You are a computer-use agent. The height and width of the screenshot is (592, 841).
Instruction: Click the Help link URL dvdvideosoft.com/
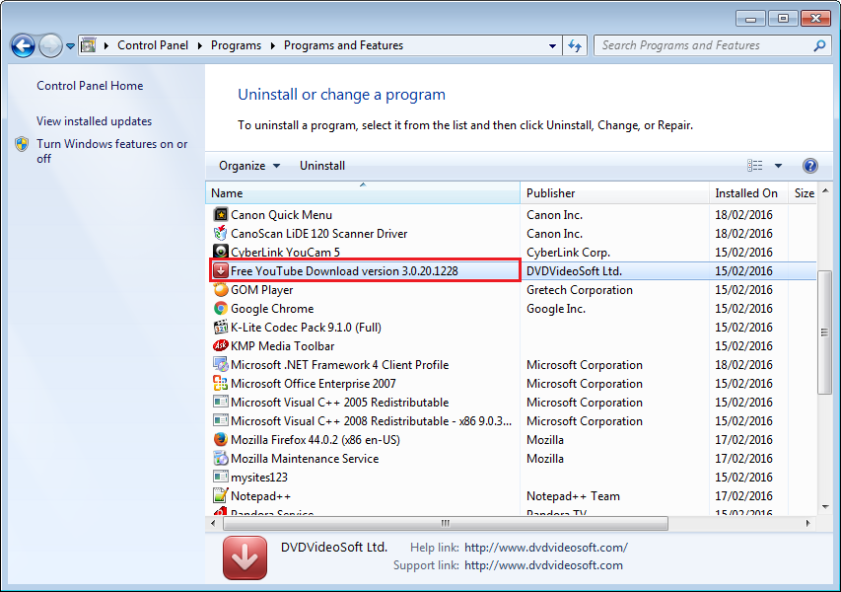point(546,548)
